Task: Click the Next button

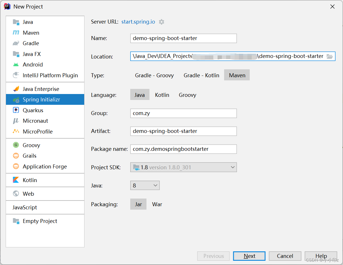Action: [249, 256]
